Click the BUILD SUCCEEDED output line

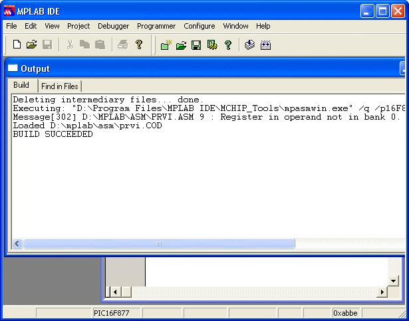(53, 134)
